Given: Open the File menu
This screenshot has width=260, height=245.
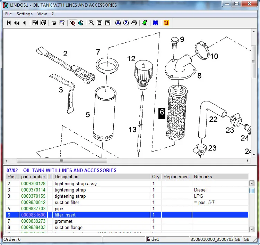Looking at the screenshot, I should 8,14.
